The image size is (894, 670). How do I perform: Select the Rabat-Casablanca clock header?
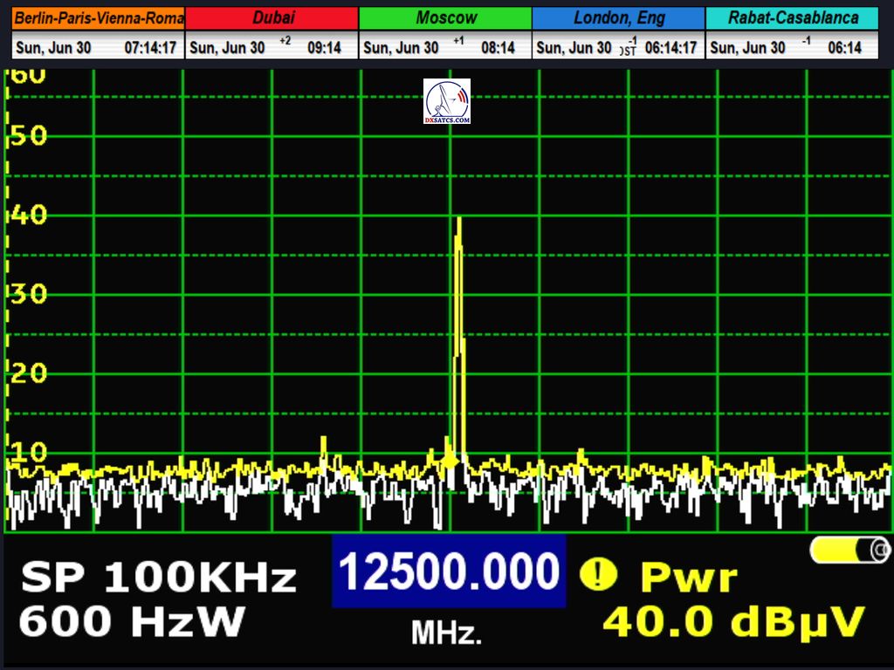[792, 17]
